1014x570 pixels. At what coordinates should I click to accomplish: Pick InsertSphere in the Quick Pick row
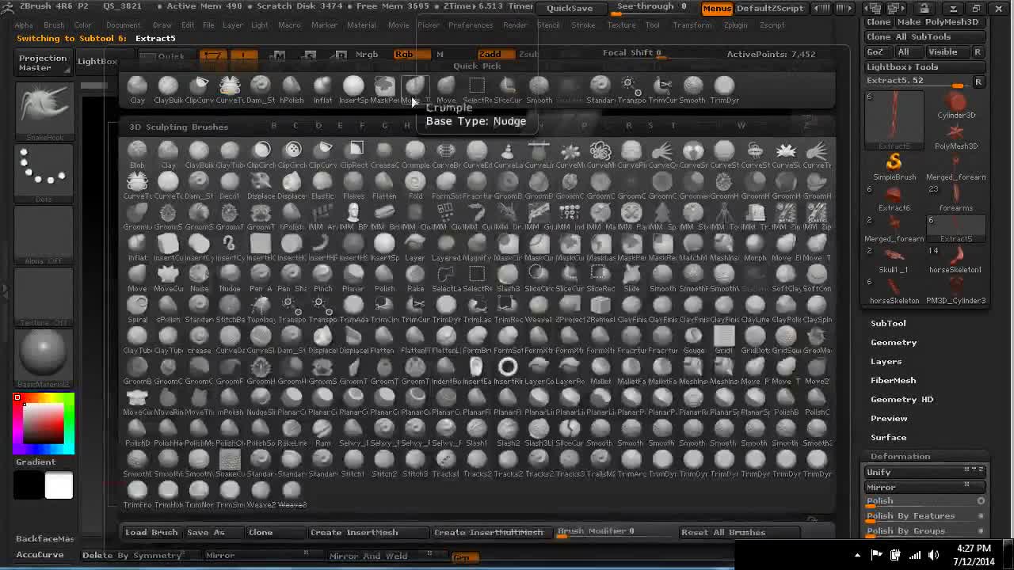point(353,89)
